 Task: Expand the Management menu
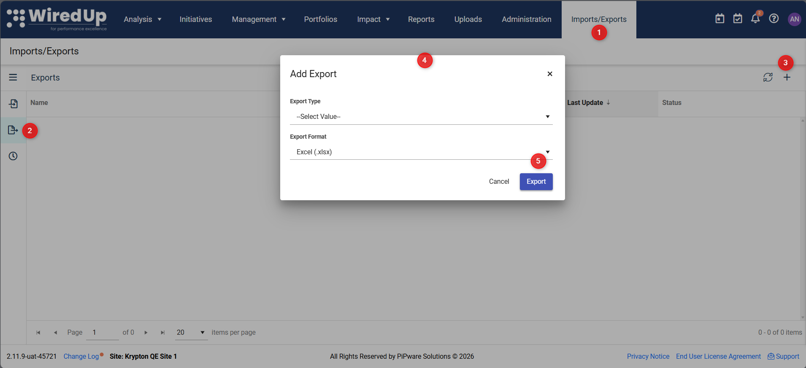pos(259,19)
